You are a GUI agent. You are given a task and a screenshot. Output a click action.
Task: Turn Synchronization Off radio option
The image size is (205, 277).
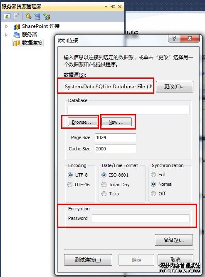click(x=153, y=194)
